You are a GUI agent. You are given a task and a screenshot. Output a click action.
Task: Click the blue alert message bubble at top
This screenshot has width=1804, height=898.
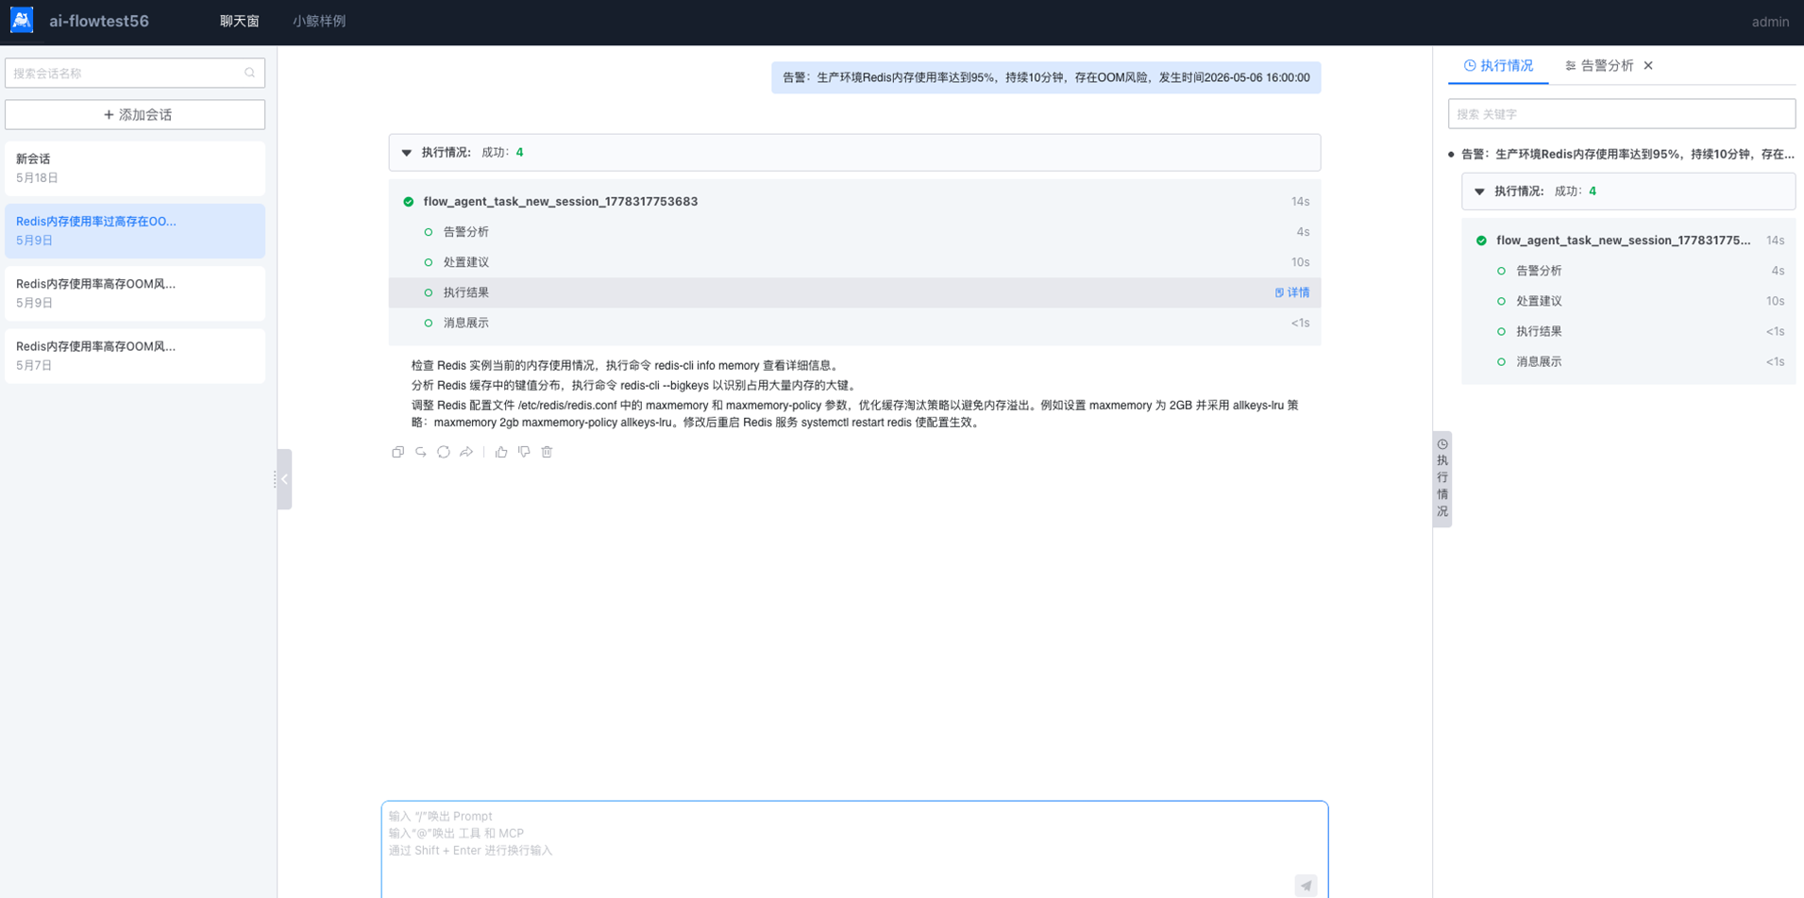pos(1046,77)
